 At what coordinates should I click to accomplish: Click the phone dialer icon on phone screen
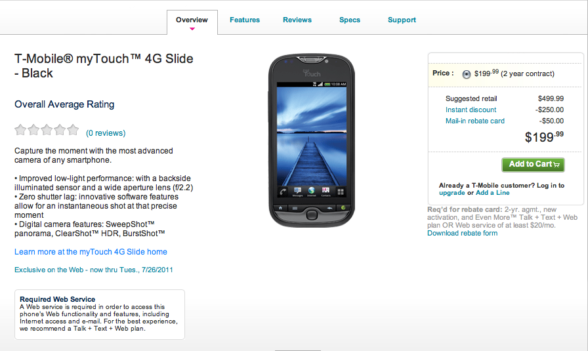point(283,192)
